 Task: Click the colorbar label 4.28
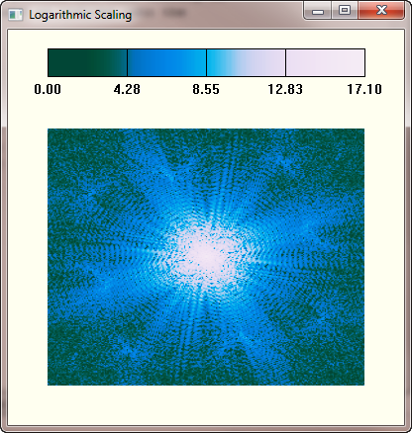pyautogui.click(x=127, y=89)
